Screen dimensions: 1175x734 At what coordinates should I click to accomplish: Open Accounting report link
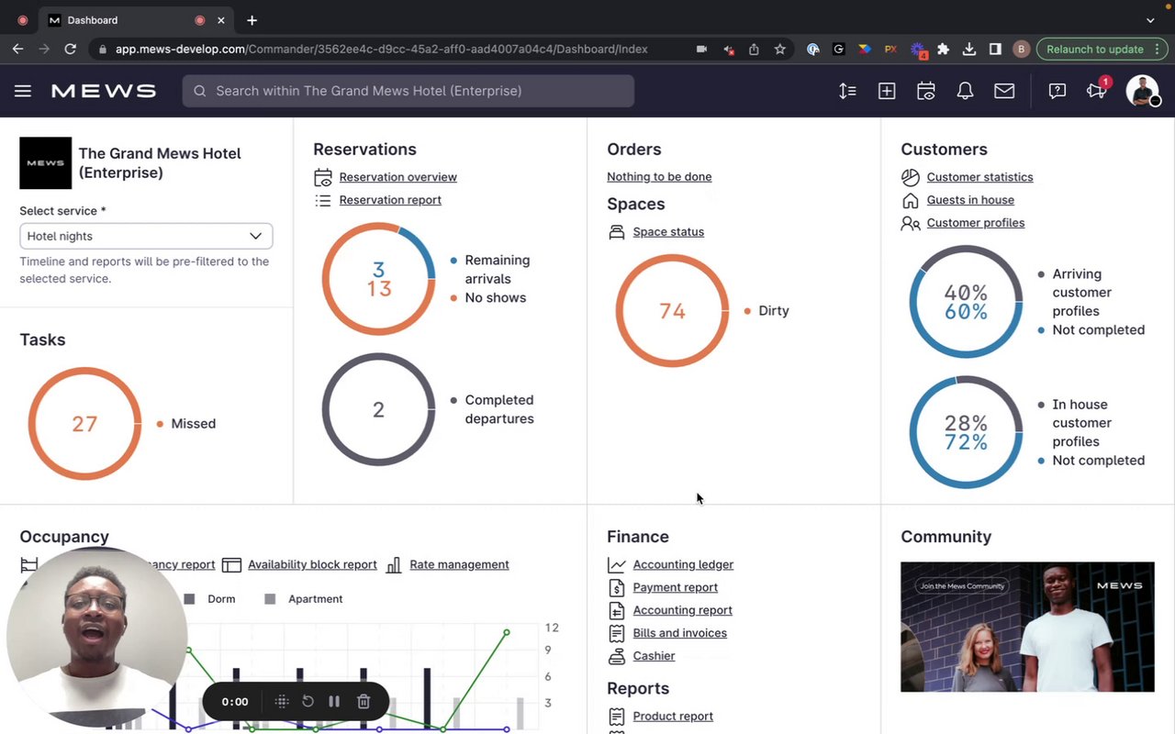(x=682, y=610)
